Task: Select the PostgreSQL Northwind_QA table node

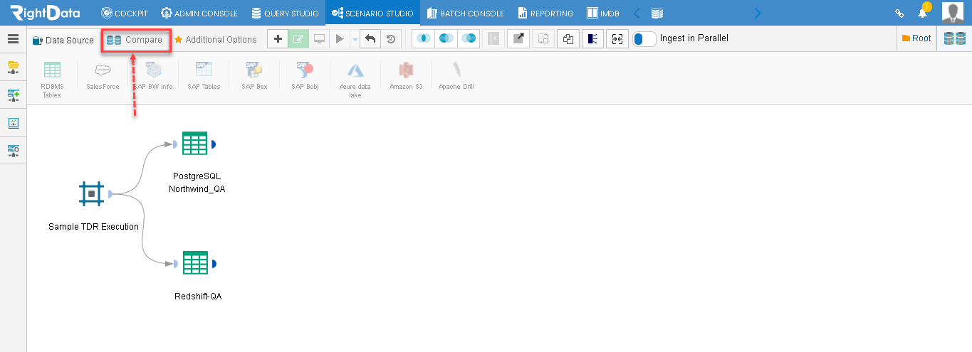Action: [194, 144]
